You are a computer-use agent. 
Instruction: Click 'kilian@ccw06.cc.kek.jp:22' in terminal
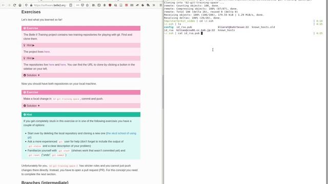(x=196, y=30)
